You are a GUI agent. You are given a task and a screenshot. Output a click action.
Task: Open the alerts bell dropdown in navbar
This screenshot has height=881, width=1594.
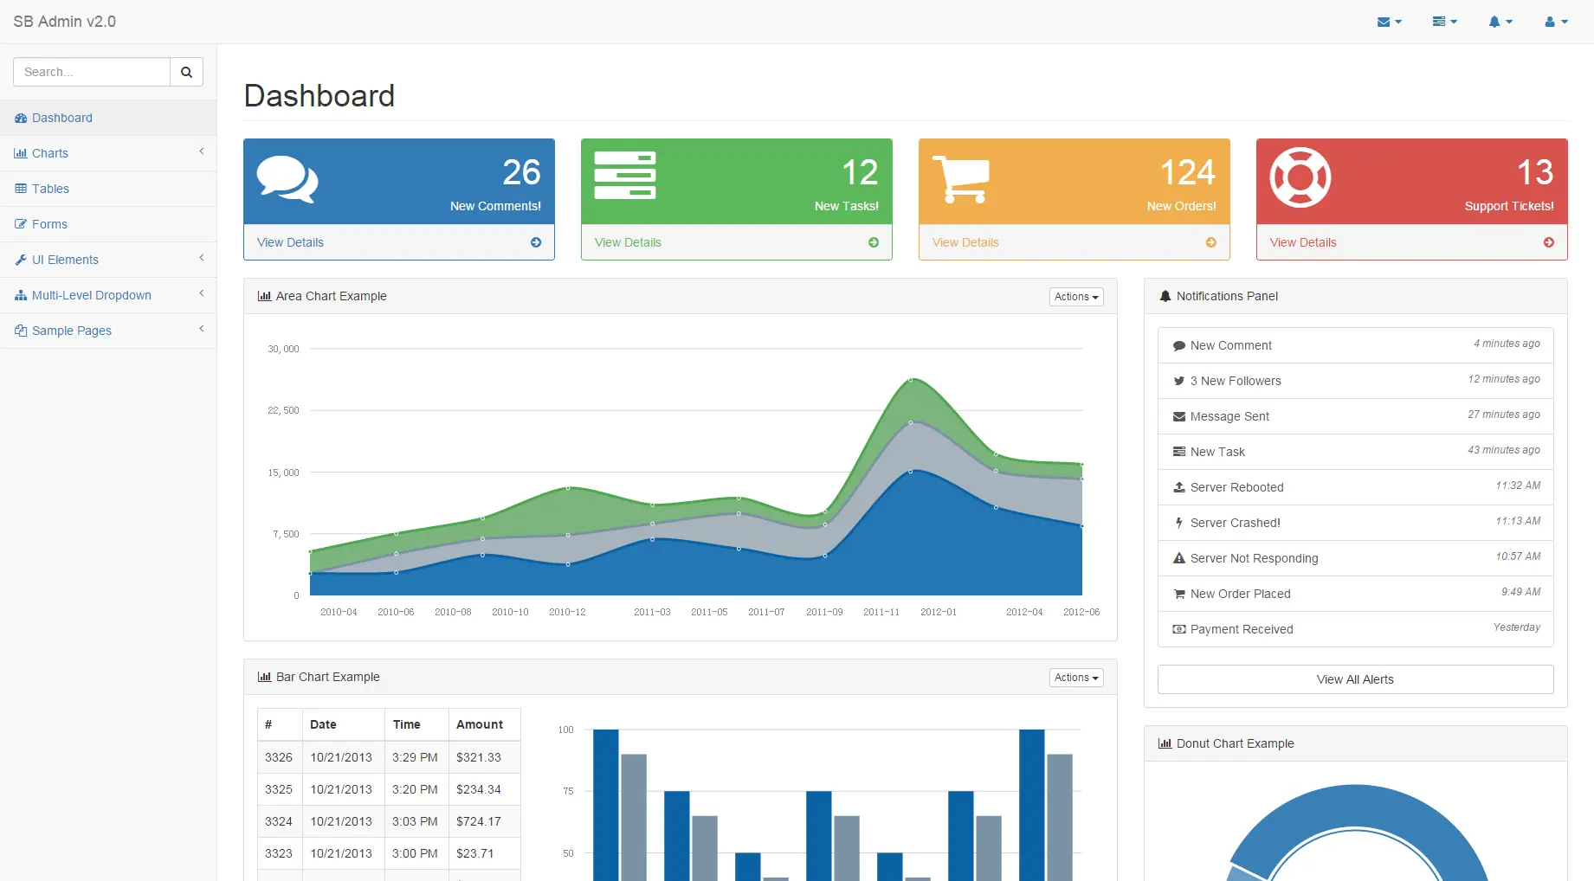[1500, 22]
